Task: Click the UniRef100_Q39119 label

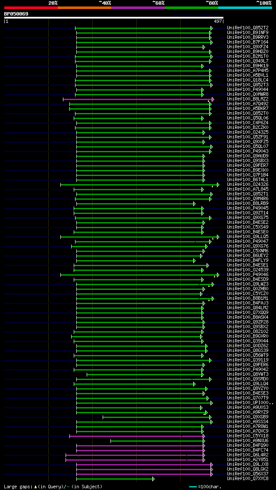Action: pos(248,360)
